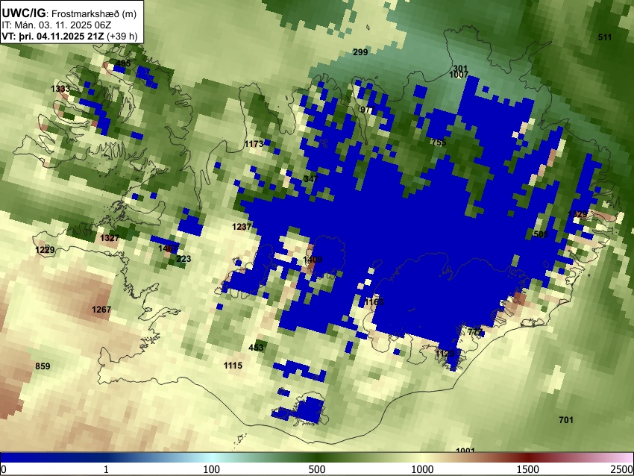
Task: Click the map label 223
Action: [x=183, y=259]
